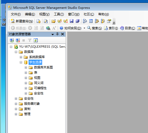This screenshot has height=133, width=148.
Task: Open Object Explorer window position dropdown
Action: pyautogui.click(x=53, y=34)
